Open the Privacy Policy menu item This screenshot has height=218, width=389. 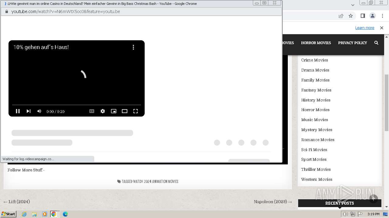[x=353, y=43]
